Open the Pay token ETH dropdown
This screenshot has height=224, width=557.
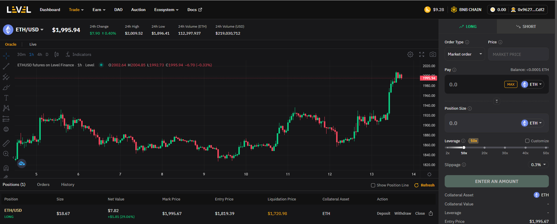[532, 84]
